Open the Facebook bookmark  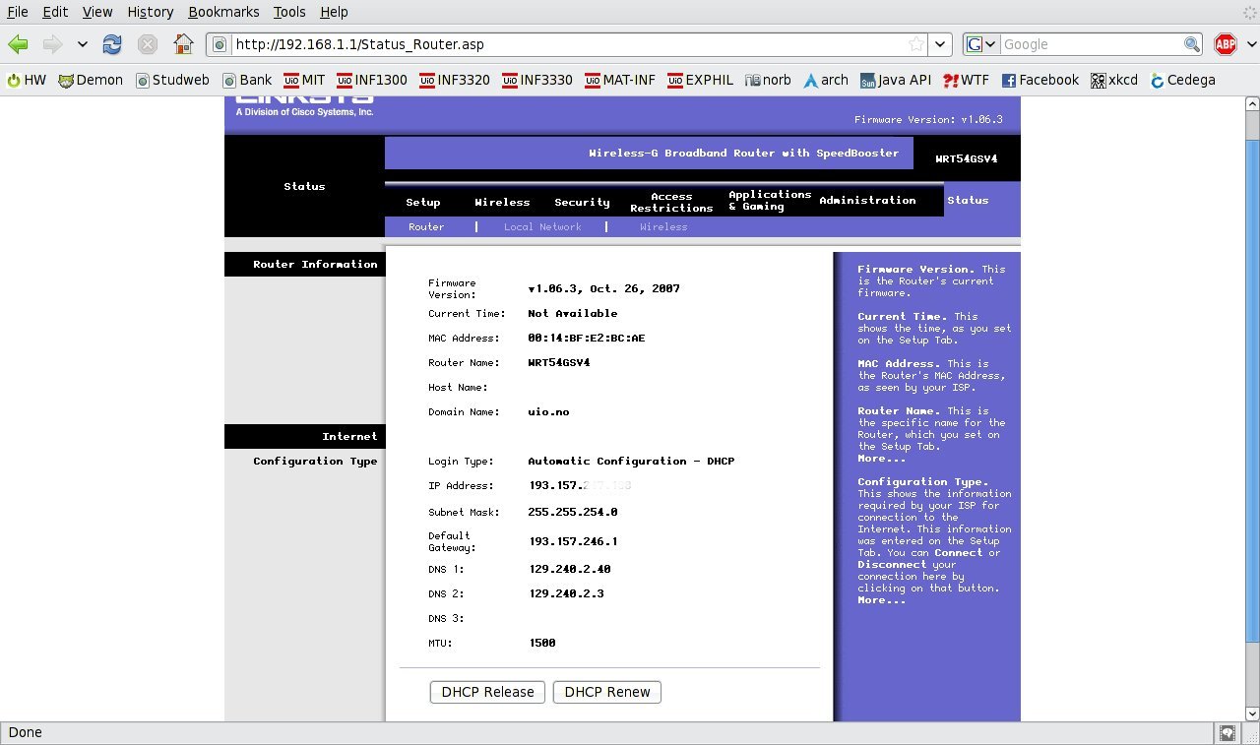(x=1039, y=80)
